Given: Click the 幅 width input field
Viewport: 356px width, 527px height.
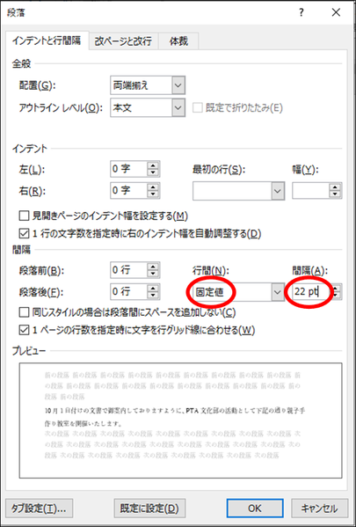Looking at the screenshot, I should [310, 191].
